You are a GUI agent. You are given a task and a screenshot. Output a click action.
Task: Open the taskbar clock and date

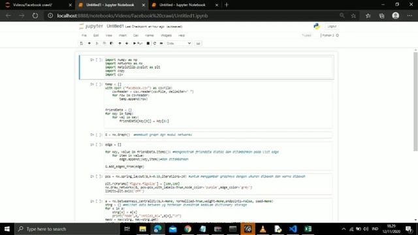(391, 229)
